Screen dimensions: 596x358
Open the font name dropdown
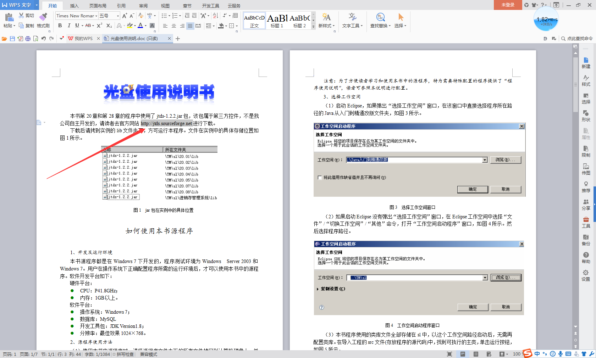pos(96,16)
